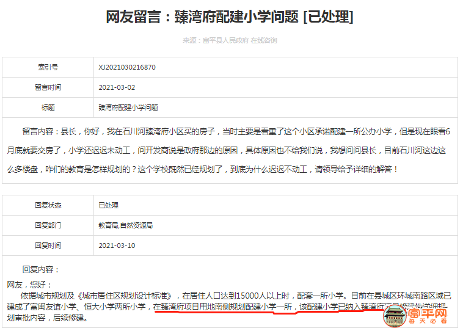Viewport: 463px width, 331px height.
Task: Select the message date 2021-03-02
Action: point(117,87)
